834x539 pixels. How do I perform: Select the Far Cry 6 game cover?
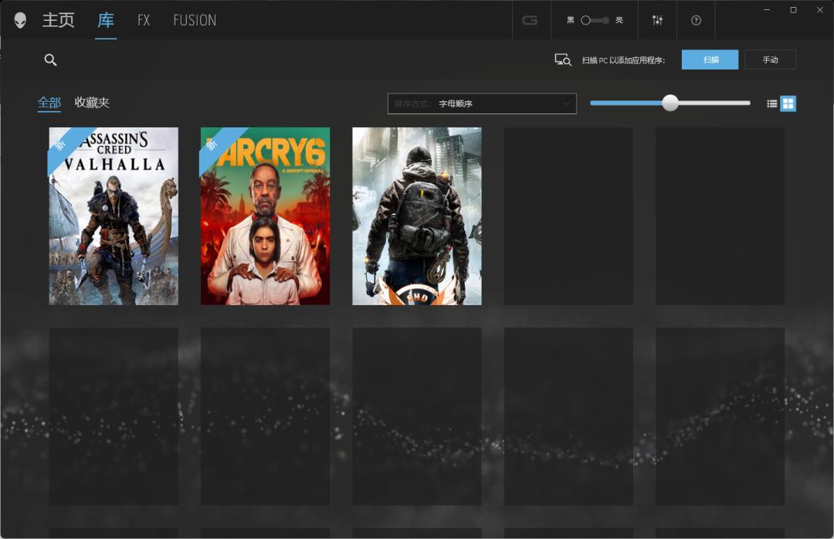[265, 216]
